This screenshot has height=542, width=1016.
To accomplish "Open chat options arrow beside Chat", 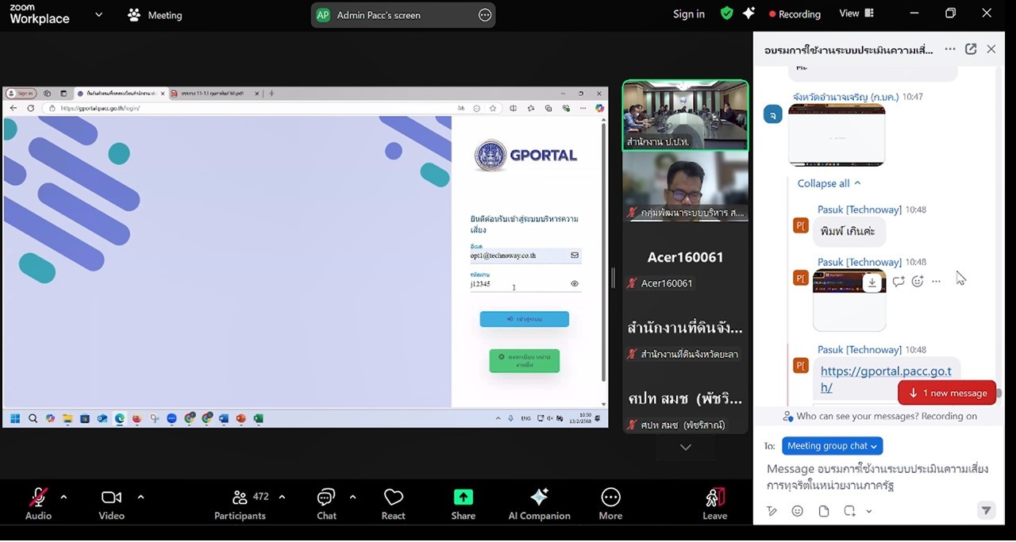I will (x=352, y=498).
